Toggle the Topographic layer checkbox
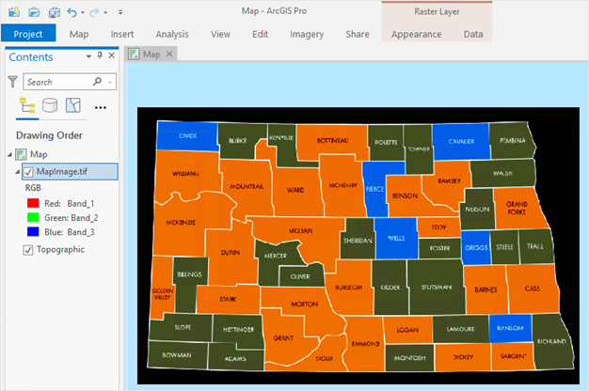589x391 pixels. pyautogui.click(x=28, y=250)
